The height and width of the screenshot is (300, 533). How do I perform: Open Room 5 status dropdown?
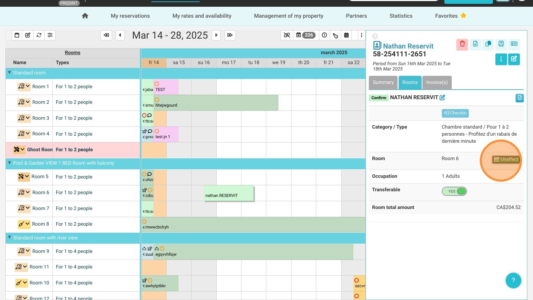click(x=23, y=176)
